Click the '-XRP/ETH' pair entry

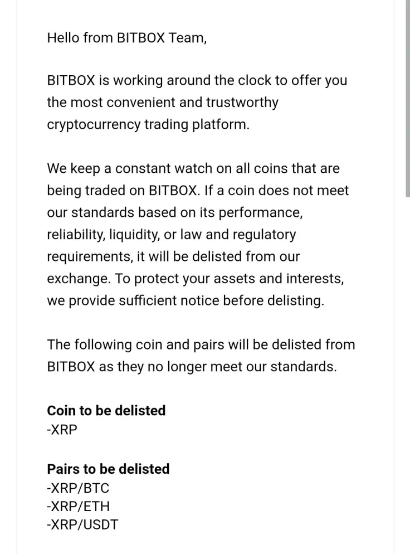[x=79, y=507]
